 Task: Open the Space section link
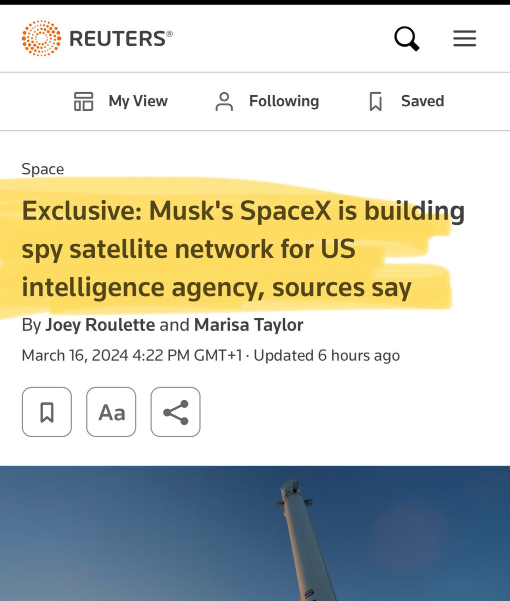(x=43, y=169)
